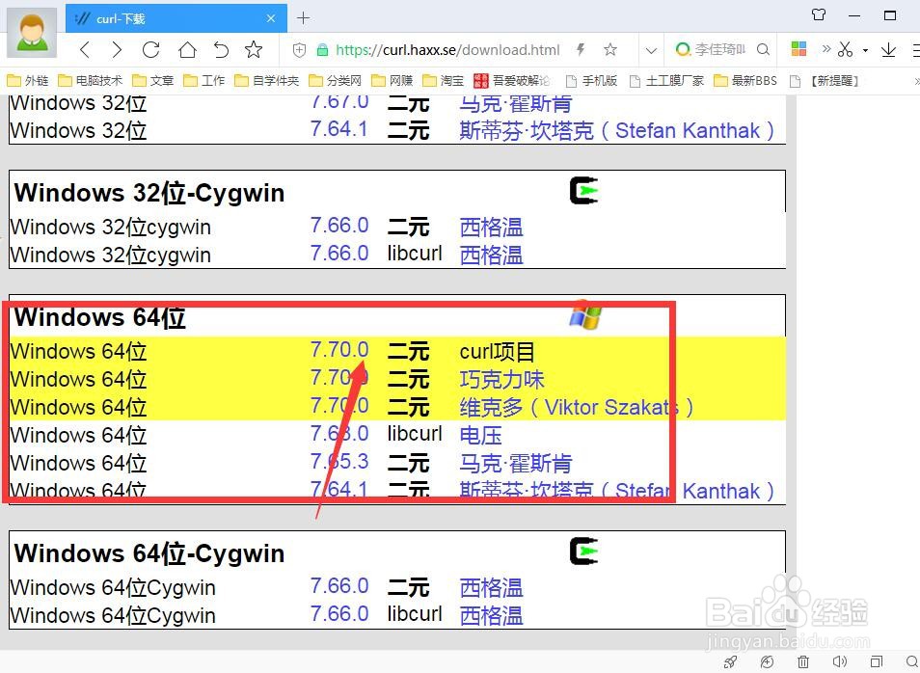This screenshot has width=920, height=673.
Task: Expand the address bar history dropdown
Action: [x=651, y=50]
